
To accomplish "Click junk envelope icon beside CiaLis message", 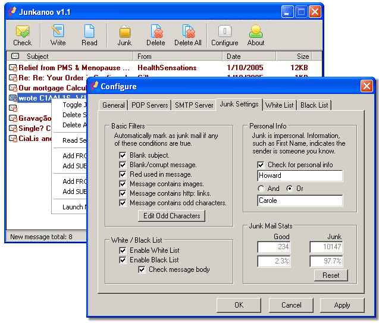I will 13,139.
